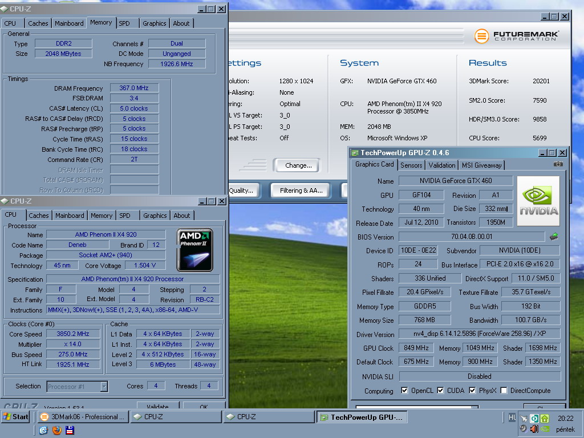Toggle the PhysX checkbox
This screenshot has height=438, width=584.
point(472,391)
